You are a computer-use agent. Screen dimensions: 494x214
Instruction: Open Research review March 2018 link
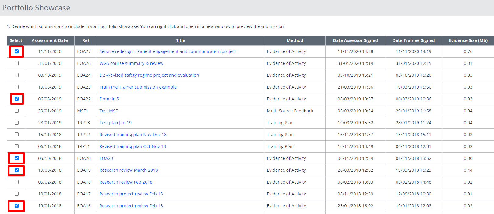(x=129, y=170)
